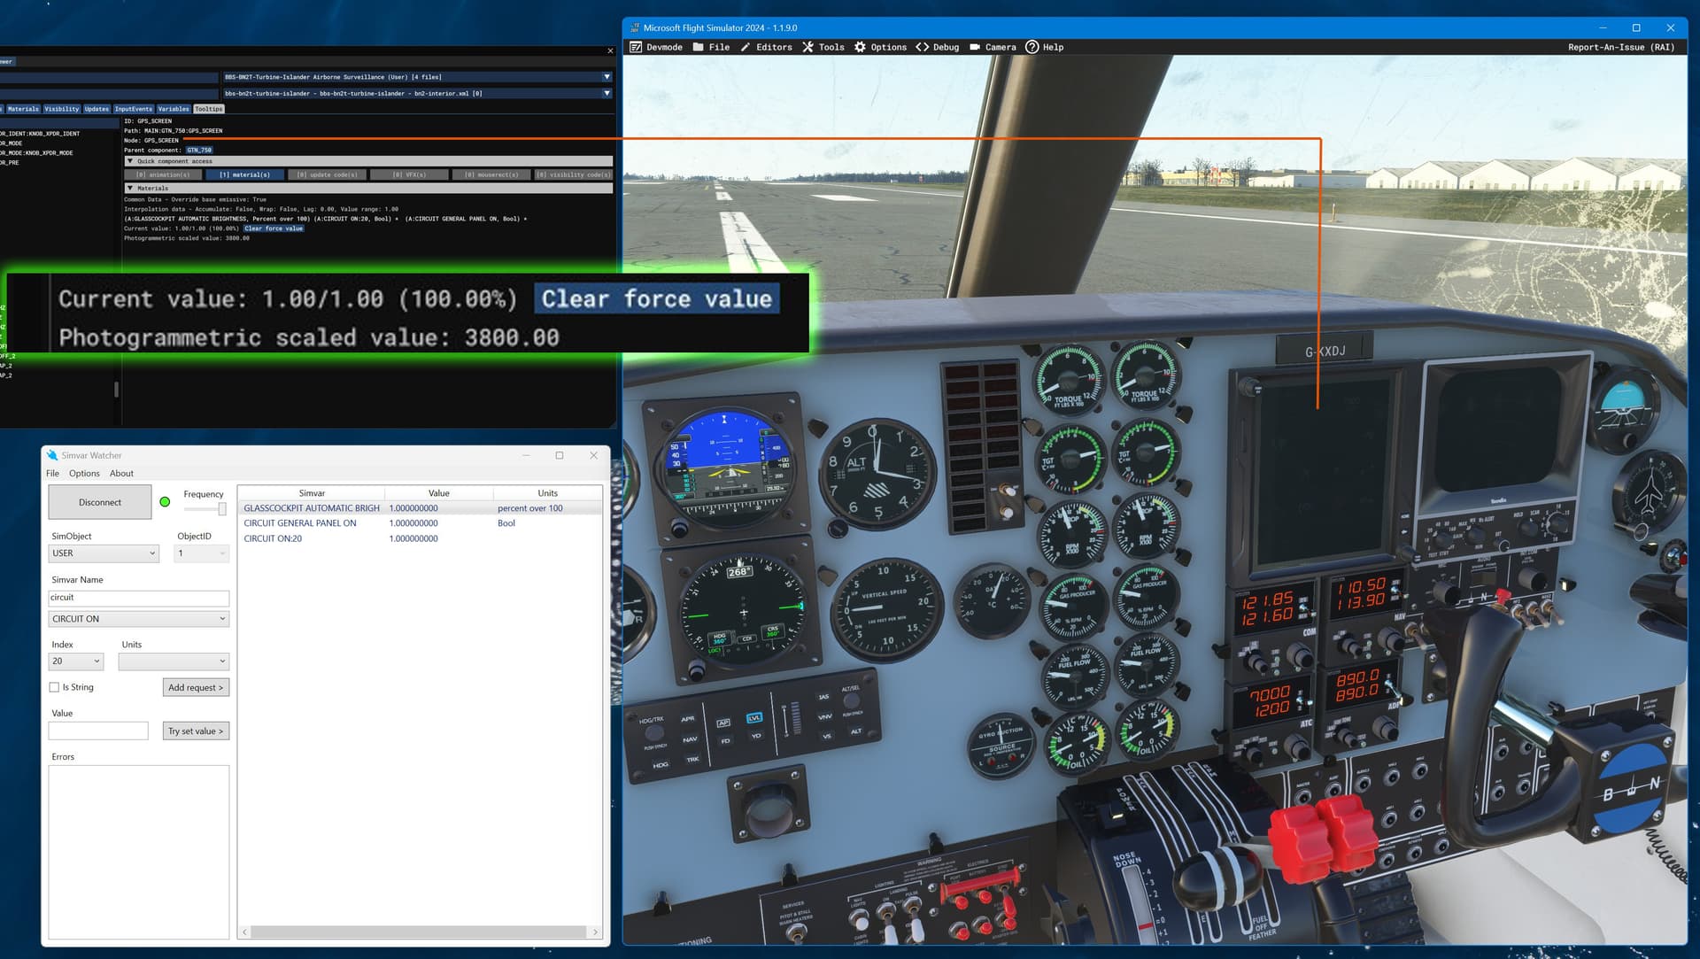The width and height of the screenshot is (1700, 959).
Task: Click the ALT autopilot button
Action: [x=855, y=731]
